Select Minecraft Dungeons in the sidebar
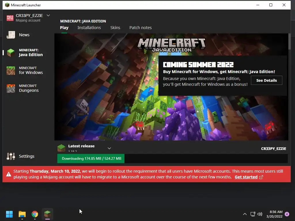This screenshot has height=221, width=295. pyautogui.click(x=29, y=88)
